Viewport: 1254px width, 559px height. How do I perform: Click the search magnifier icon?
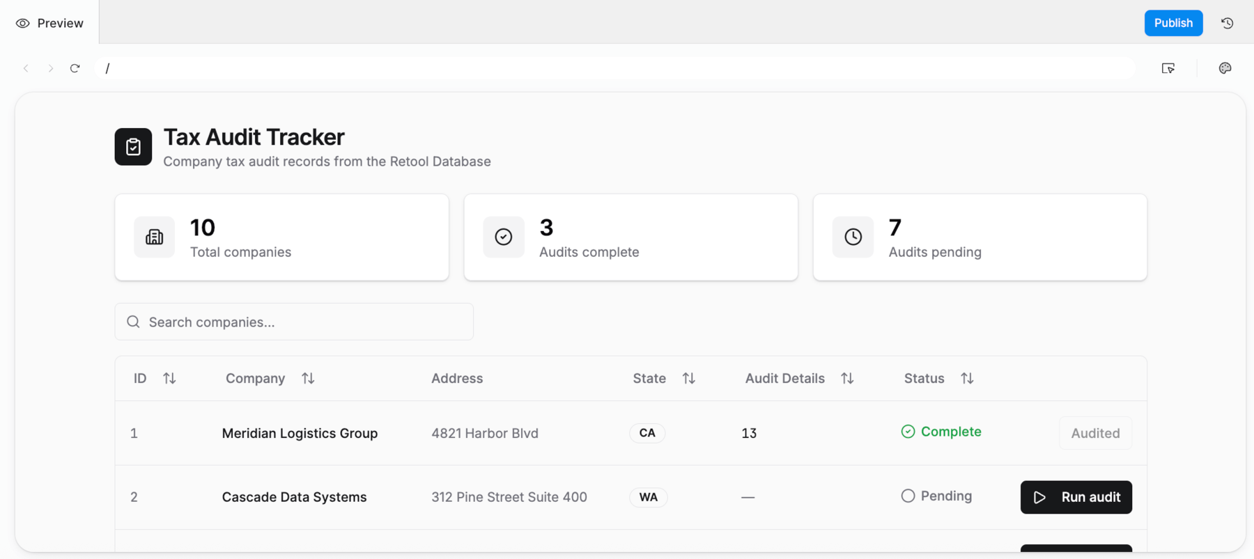click(x=133, y=322)
